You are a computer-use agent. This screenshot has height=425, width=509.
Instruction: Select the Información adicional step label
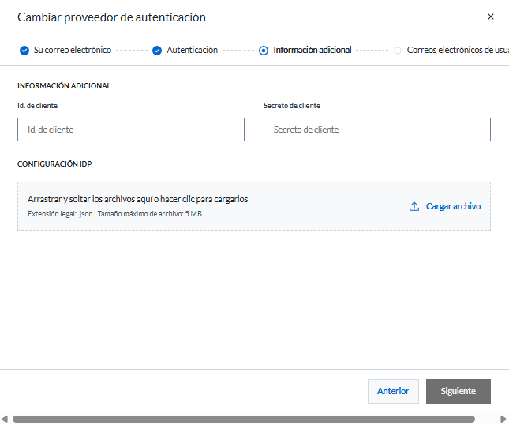[312, 50]
